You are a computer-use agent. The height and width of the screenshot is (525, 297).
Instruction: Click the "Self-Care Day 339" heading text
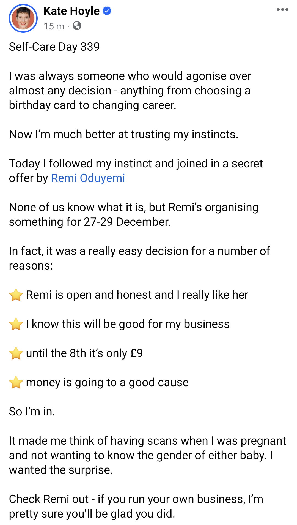click(54, 47)
